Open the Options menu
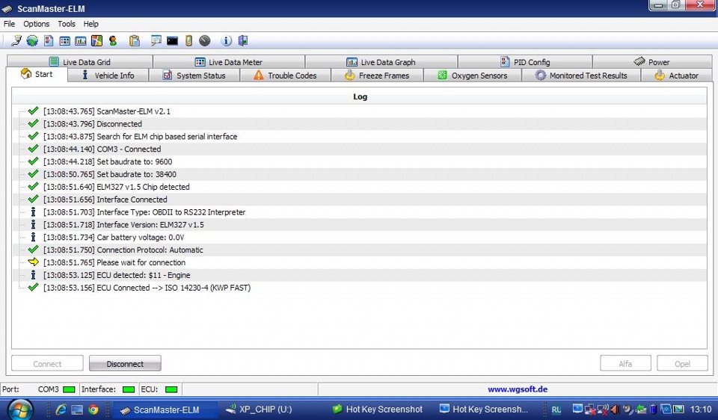Screen dimensions: 718x420 tap(36, 24)
